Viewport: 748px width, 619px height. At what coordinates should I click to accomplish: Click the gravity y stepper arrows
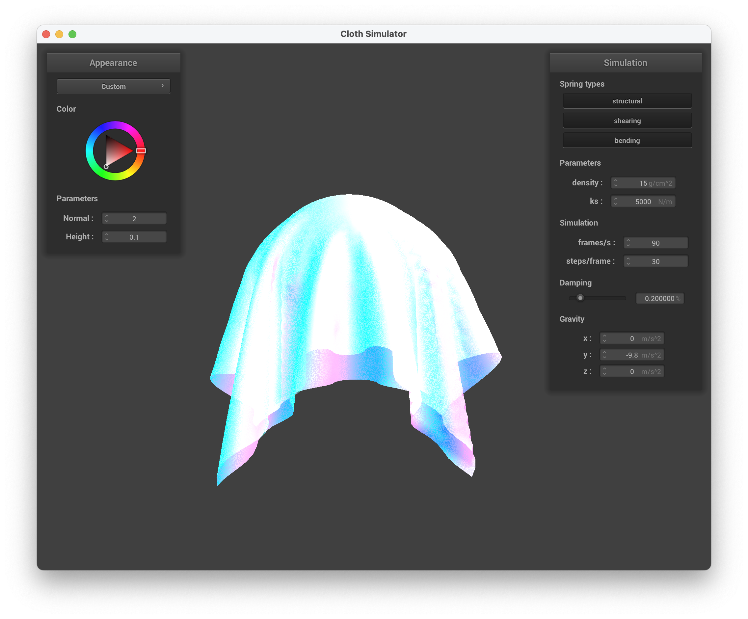pyautogui.click(x=604, y=355)
